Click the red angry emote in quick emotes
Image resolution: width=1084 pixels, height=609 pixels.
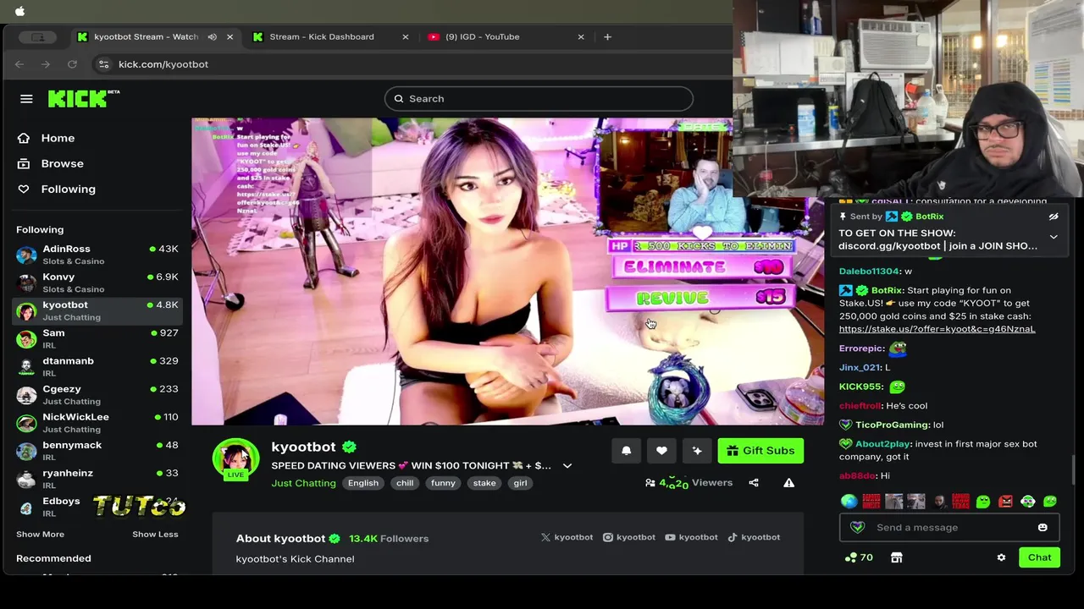pyautogui.click(x=1005, y=502)
